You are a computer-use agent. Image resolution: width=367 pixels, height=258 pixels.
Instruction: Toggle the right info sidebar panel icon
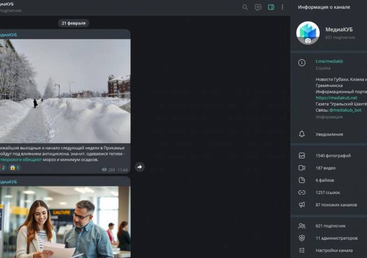click(271, 7)
